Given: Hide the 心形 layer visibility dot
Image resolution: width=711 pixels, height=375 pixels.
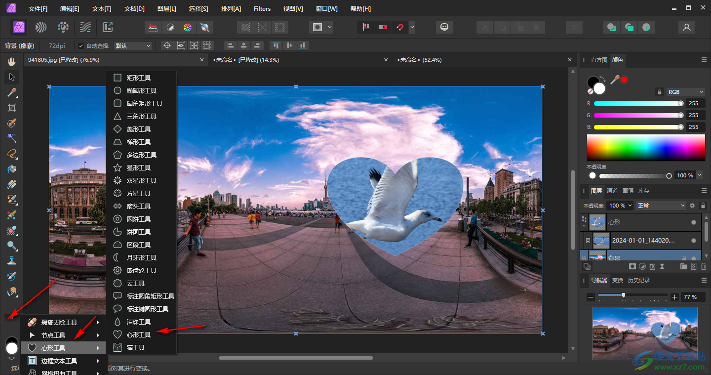Looking at the screenshot, I should click(694, 223).
